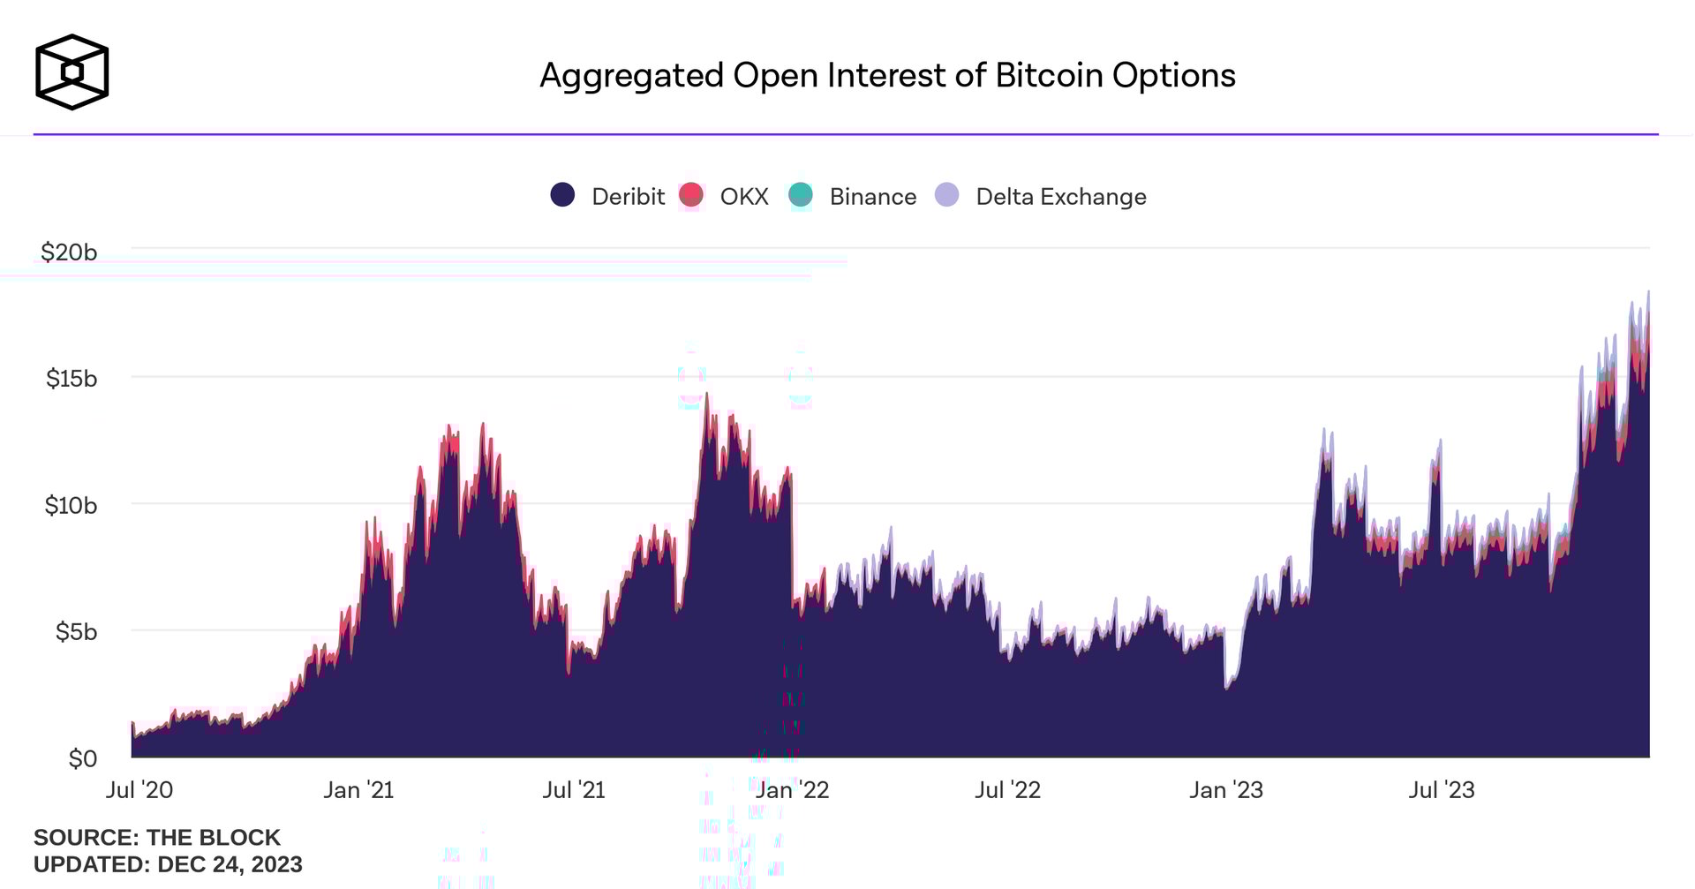This screenshot has width=1695, height=889.
Task: Click The Block cube logo
Action: point(72,72)
